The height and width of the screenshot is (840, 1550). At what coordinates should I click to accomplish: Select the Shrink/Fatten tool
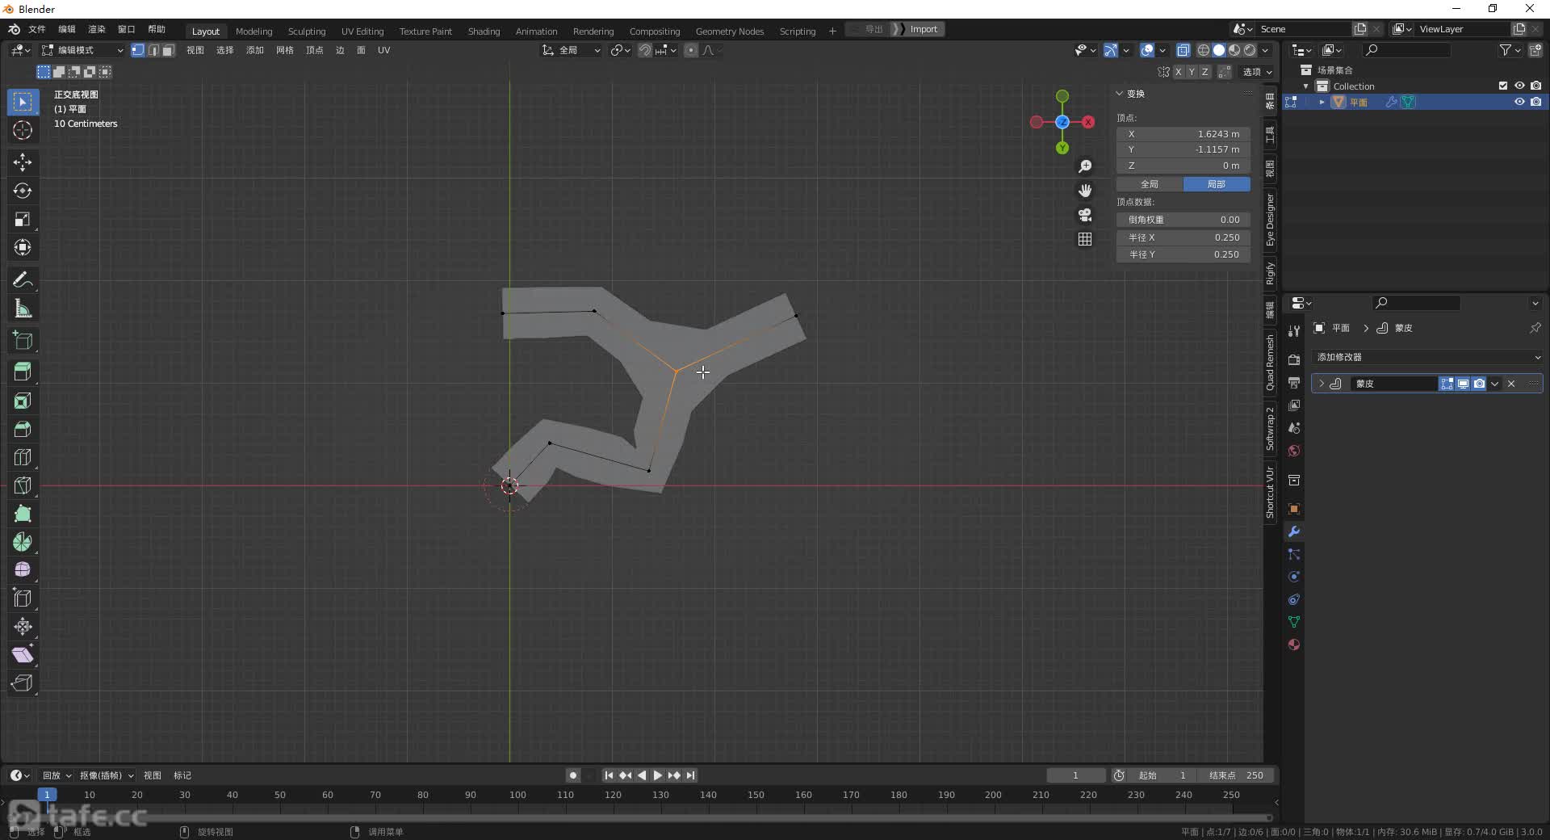23,627
